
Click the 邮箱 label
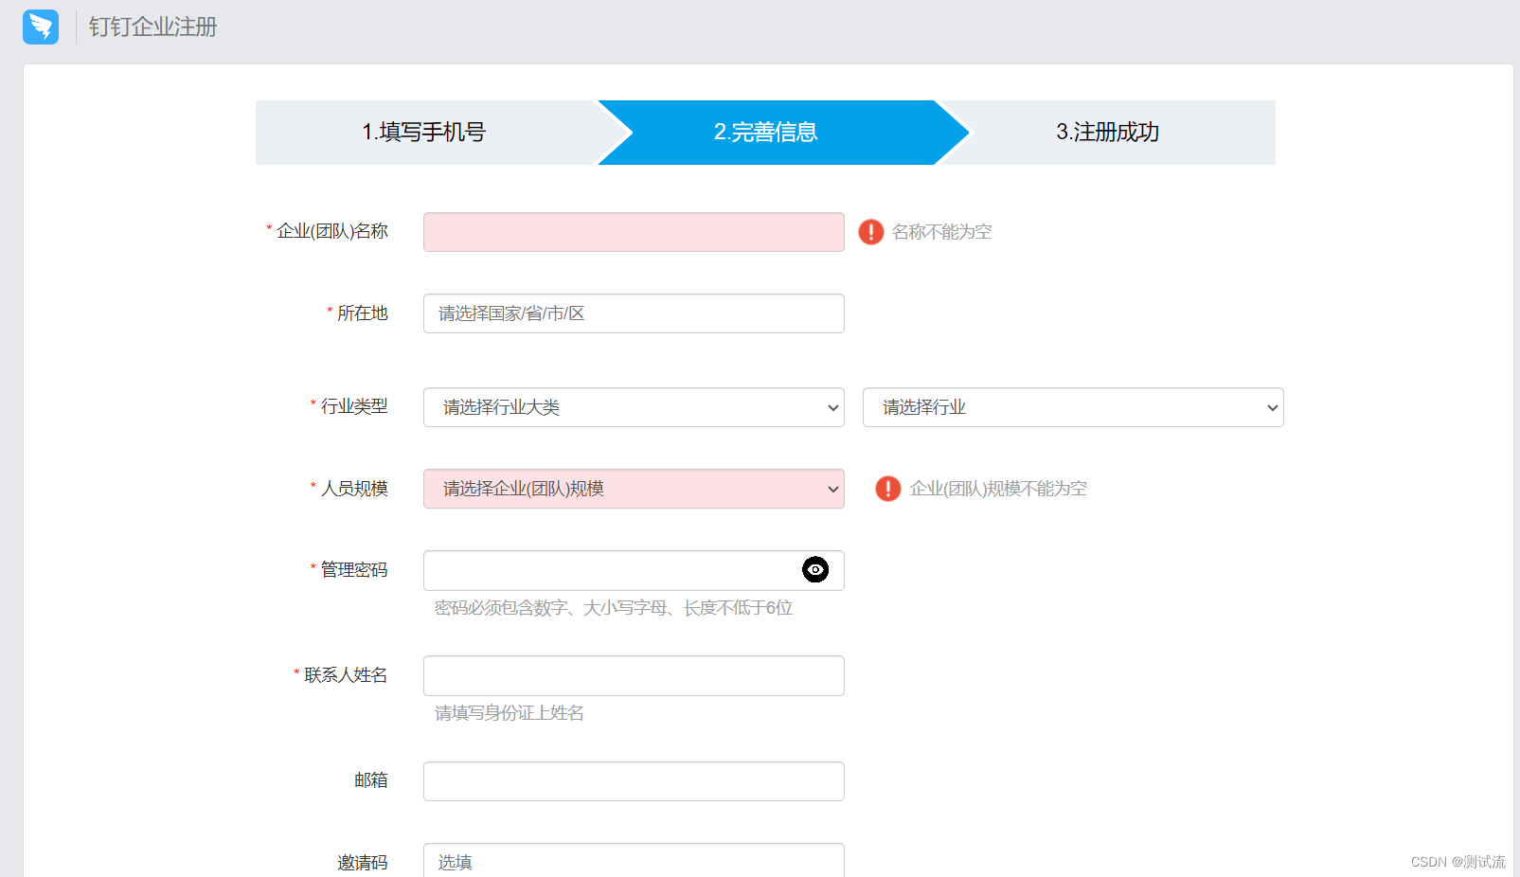[x=371, y=780]
